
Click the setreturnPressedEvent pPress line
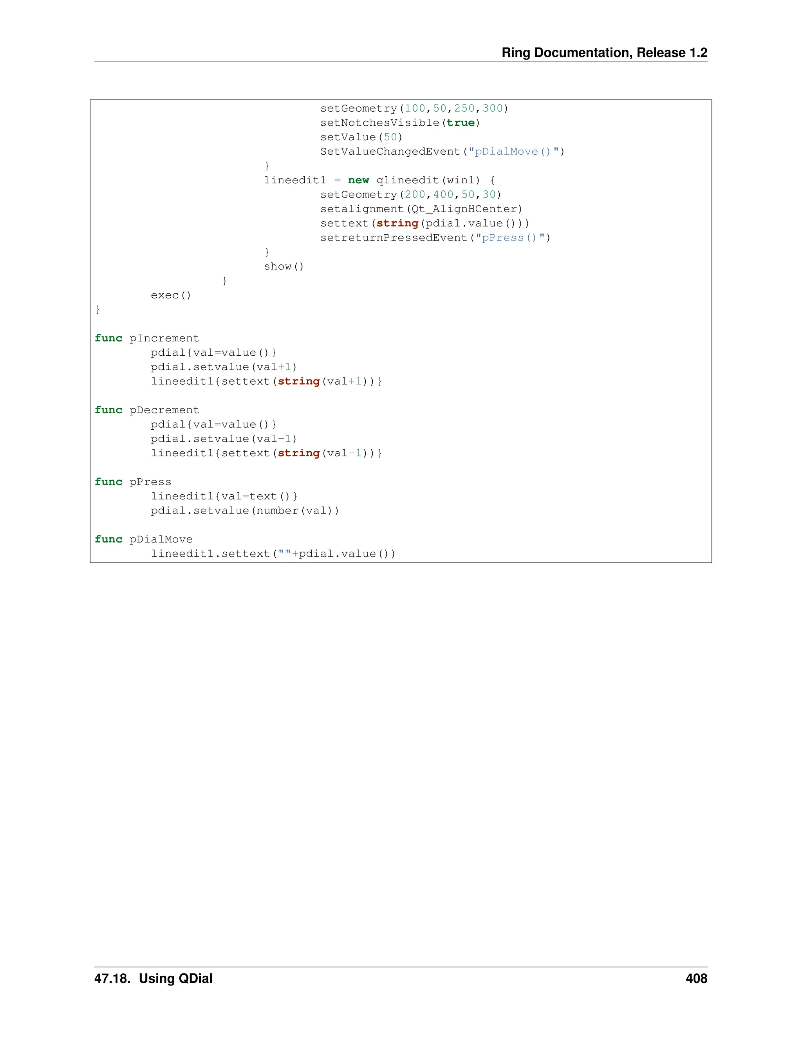click(435, 238)
